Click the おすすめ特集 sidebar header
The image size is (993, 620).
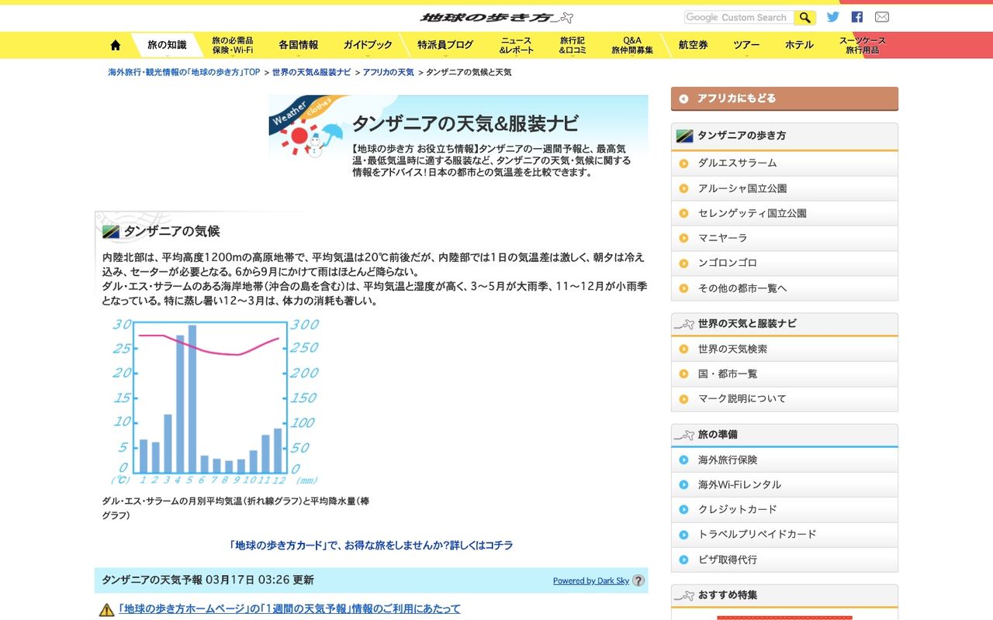click(784, 595)
